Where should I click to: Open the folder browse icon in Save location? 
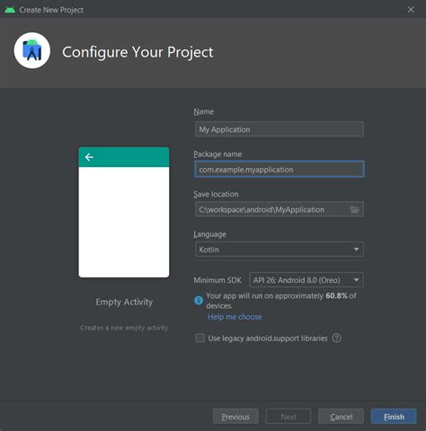[x=355, y=209]
